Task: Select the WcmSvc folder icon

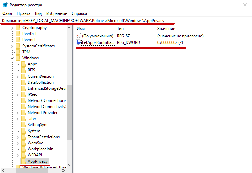Action: pyautogui.click(x=23, y=143)
